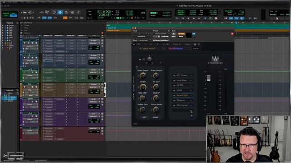Select the Trim tool in the toolbar
291x163 pixels.
coord(54,12)
